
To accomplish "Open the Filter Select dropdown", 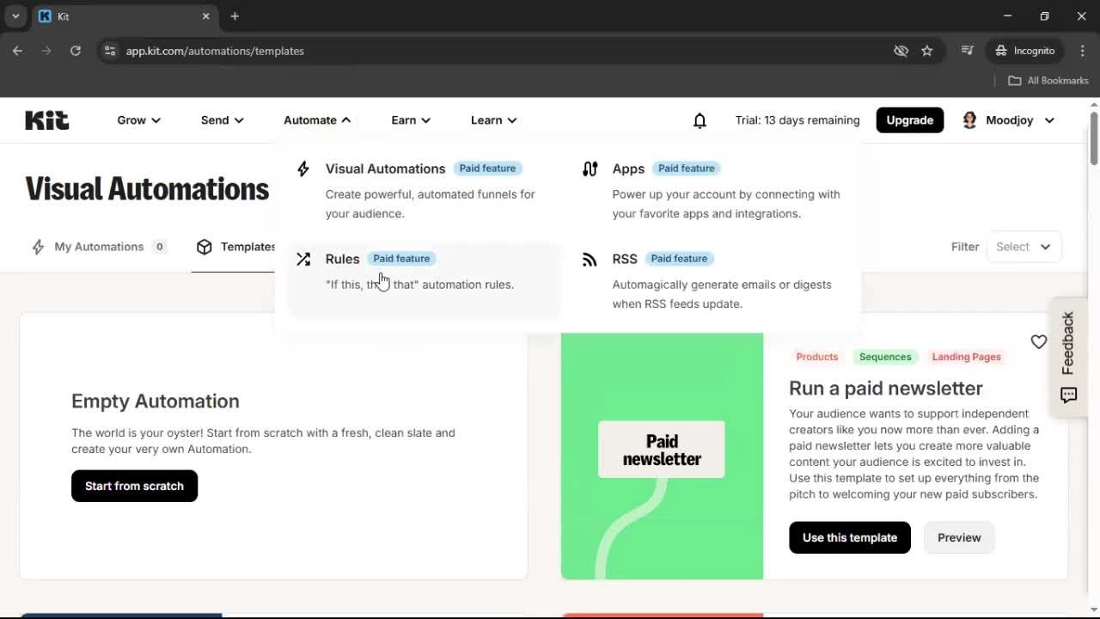I will tap(1024, 247).
